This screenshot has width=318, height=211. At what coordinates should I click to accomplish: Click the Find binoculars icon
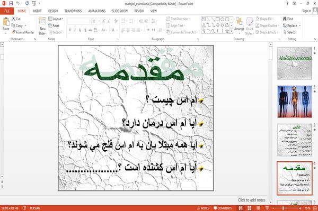285,19
